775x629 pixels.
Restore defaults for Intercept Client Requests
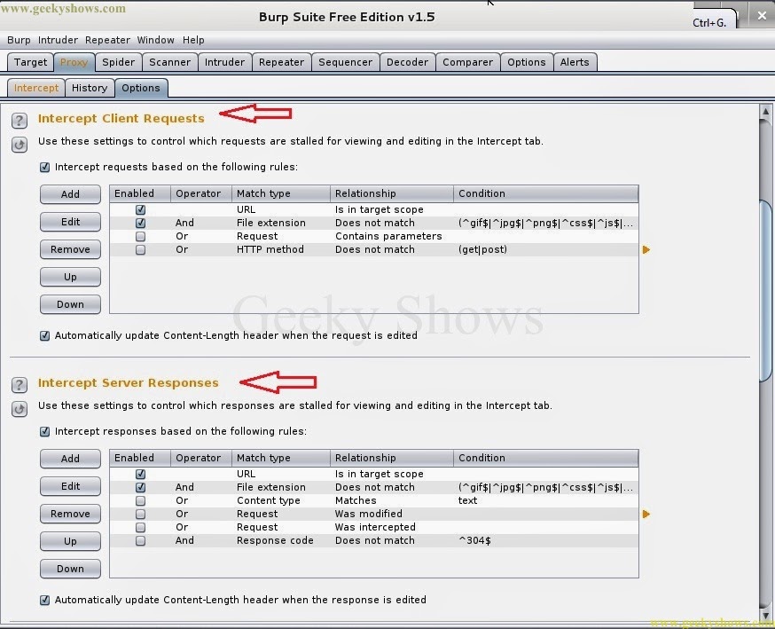coord(20,145)
